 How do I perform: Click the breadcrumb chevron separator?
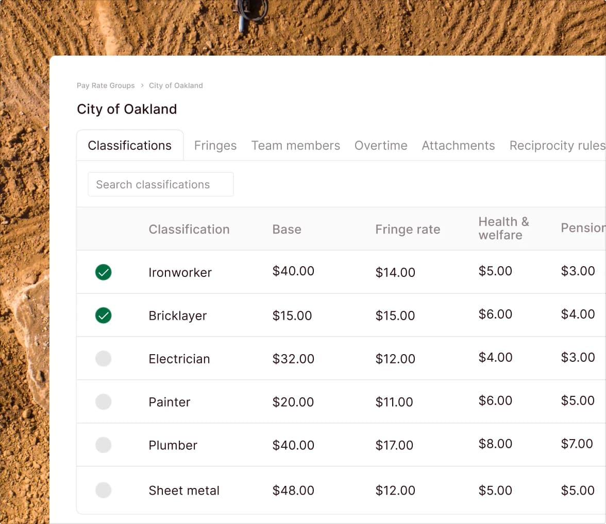(142, 85)
